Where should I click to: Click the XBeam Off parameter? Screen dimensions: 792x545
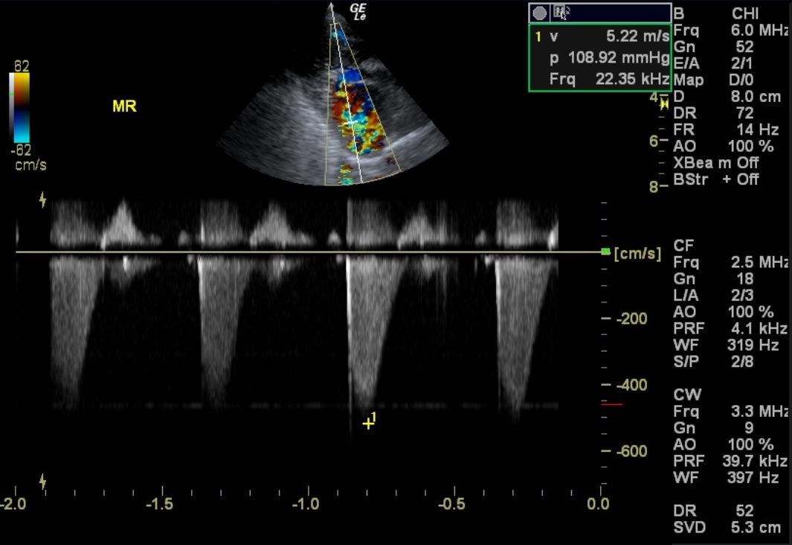pyautogui.click(x=715, y=163)
